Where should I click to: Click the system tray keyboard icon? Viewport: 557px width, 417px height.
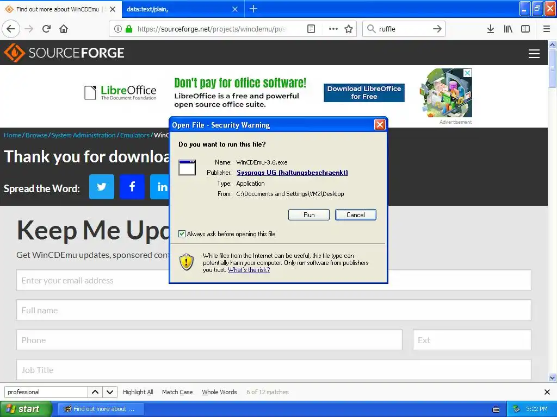(x=496, y=409)
